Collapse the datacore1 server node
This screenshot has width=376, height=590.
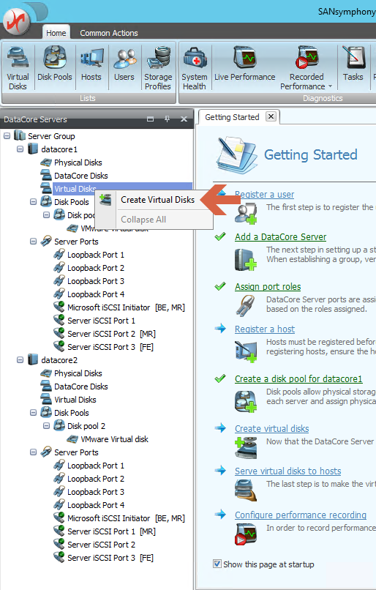click(x=20, y=149)
